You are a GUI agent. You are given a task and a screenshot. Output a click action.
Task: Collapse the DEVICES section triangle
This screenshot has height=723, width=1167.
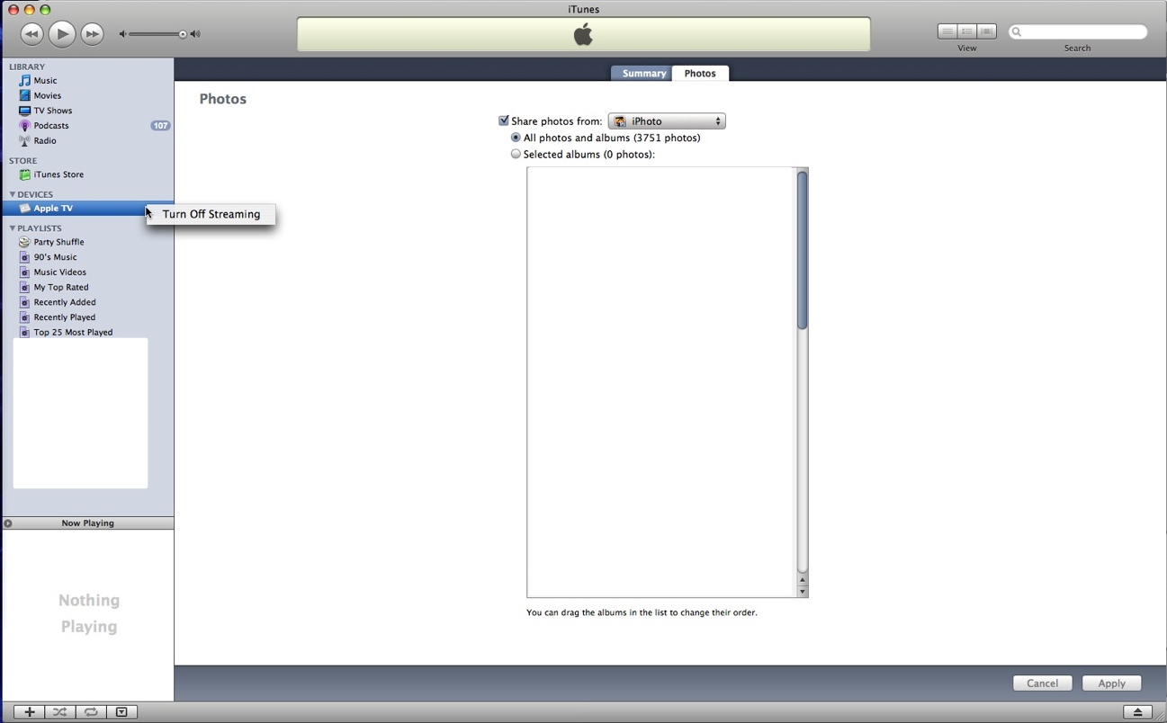(12, 194)
